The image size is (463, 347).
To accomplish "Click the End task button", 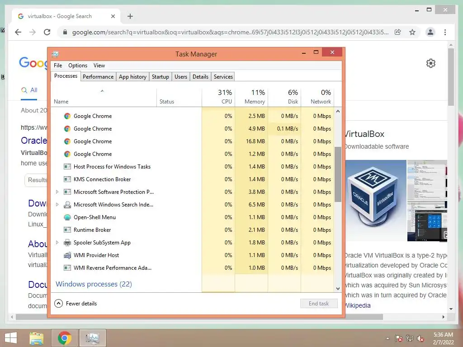I will [x=319, y=303].
